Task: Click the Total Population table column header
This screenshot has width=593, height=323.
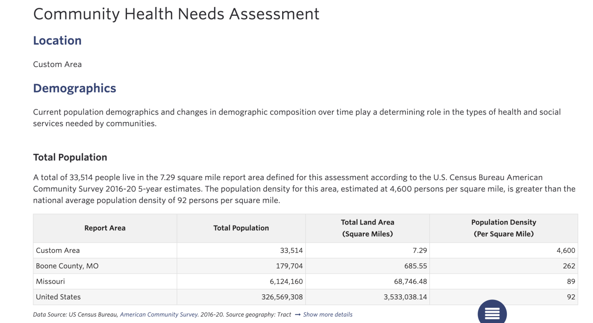Action: [241, 228]
